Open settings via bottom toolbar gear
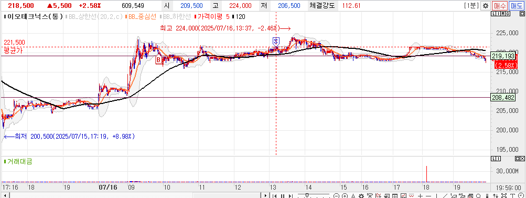Screen dimensions: 526x198 tap(361, 195)
